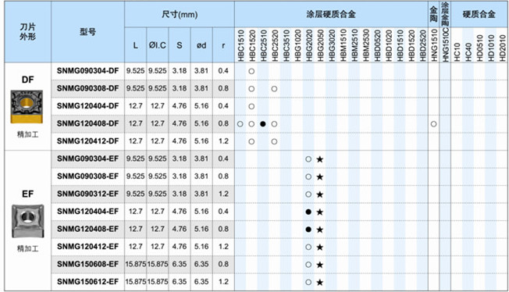Click the ØI.C dimension column header
The width and height of the screenshot is (509, 292).
158,45
